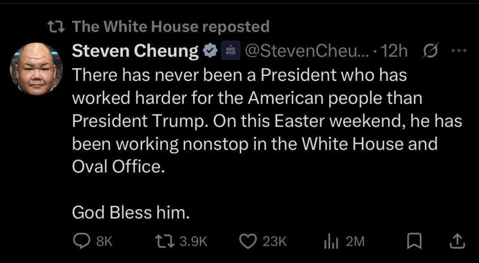
Task: Like the tweet with the heart icon
Action: point(247,241)
